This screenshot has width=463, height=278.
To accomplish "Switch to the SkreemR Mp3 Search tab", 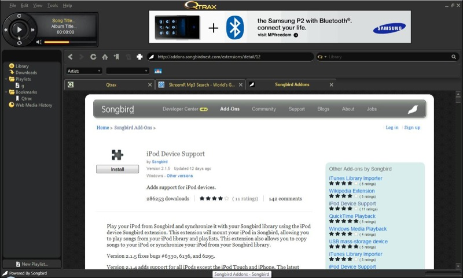I will pyautogui.click(x=201, y=85).
